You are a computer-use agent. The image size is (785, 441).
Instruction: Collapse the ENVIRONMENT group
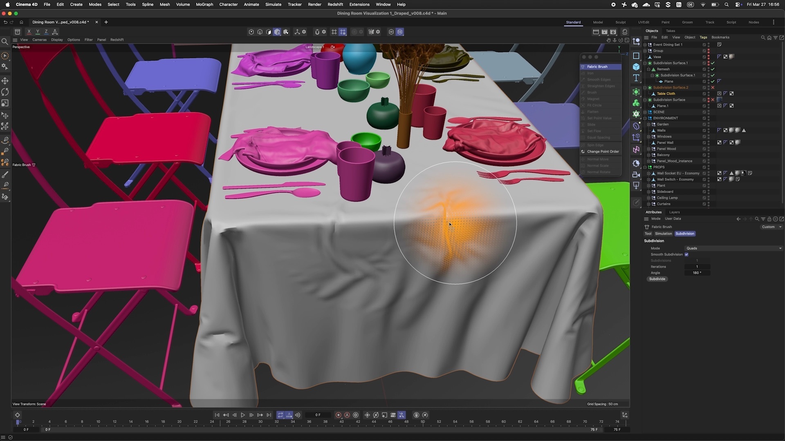[x=645, y=118]
